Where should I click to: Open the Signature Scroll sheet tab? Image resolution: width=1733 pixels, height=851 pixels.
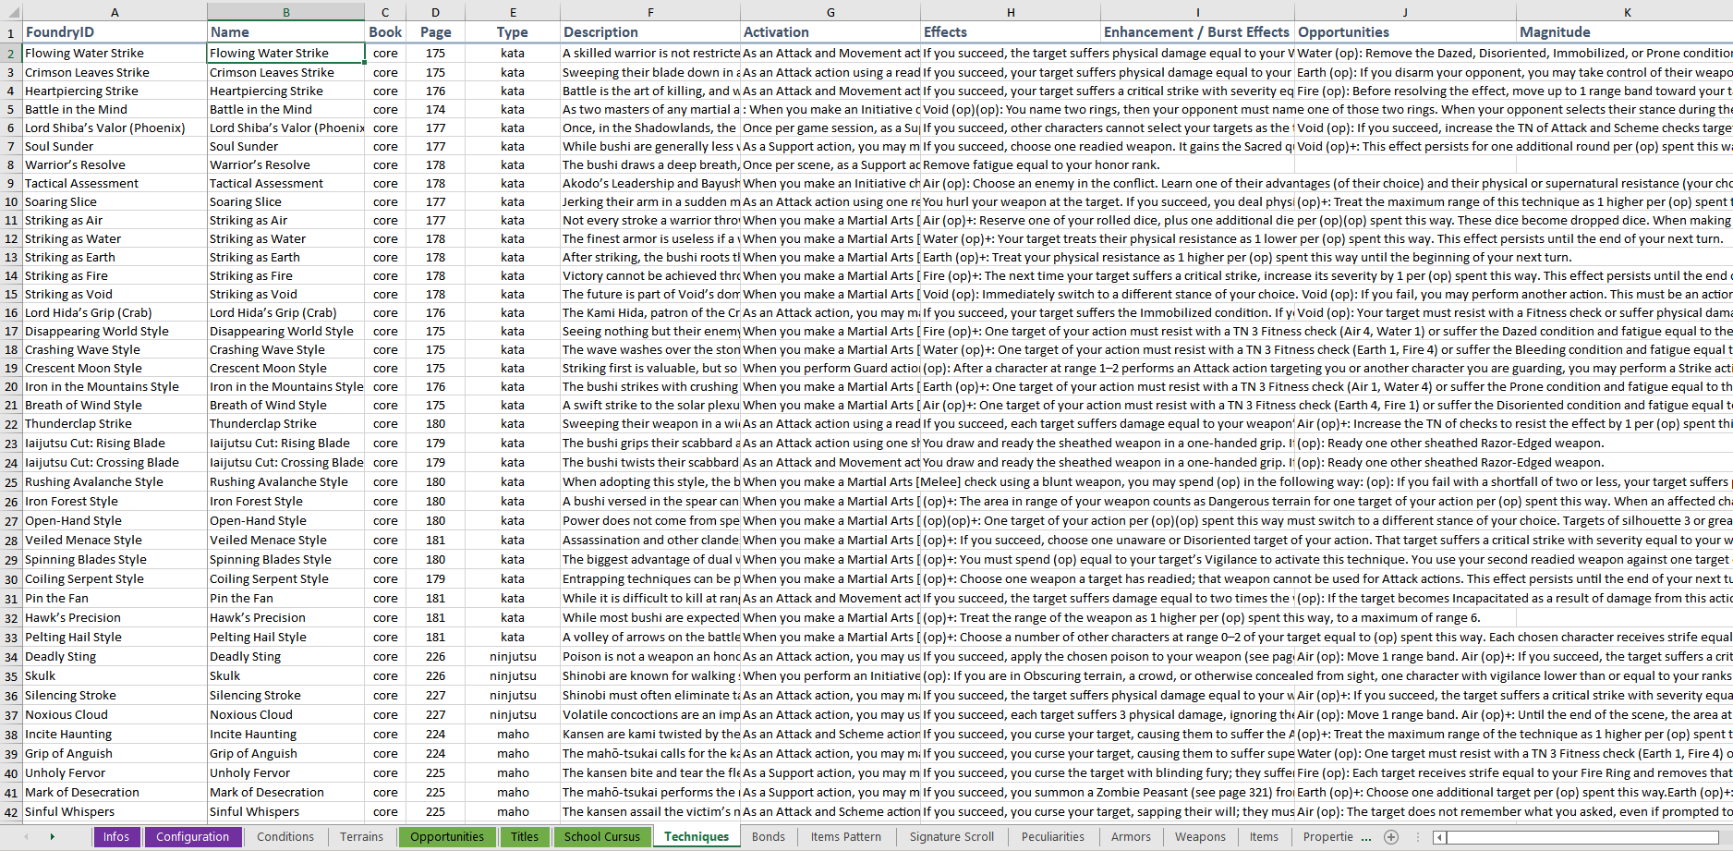pyautogui.click(x=951, y=837)
